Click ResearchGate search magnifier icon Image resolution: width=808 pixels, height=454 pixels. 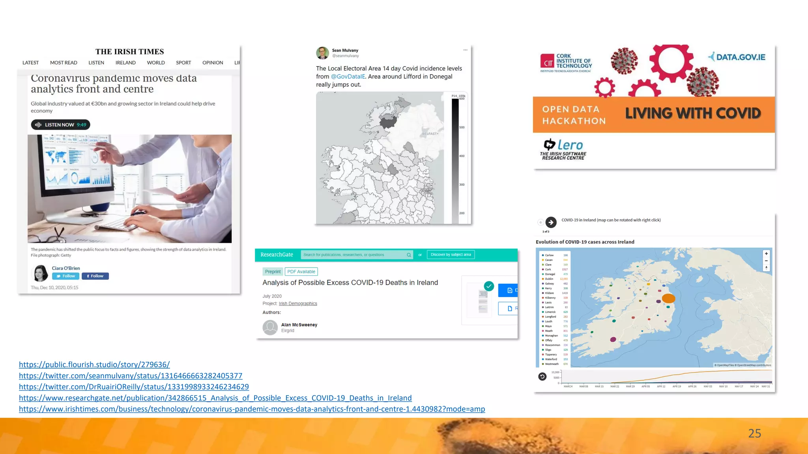[409, 255]
